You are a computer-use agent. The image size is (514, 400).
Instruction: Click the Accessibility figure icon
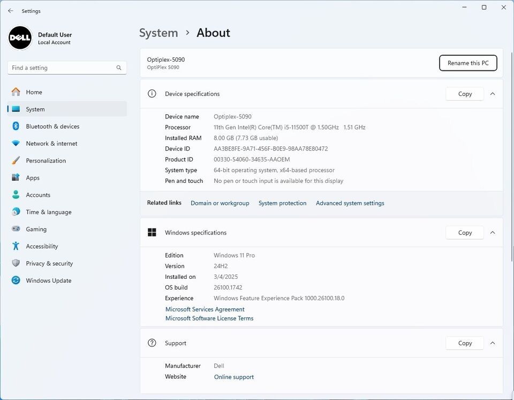[16, 246]
